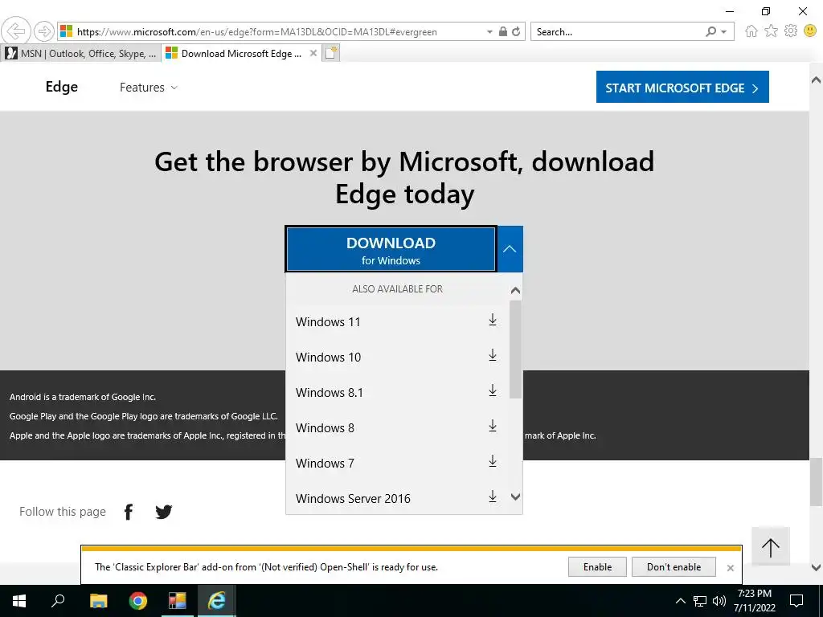Click the smiley feedback icon

pyautogui.click(x=810, y=31)
